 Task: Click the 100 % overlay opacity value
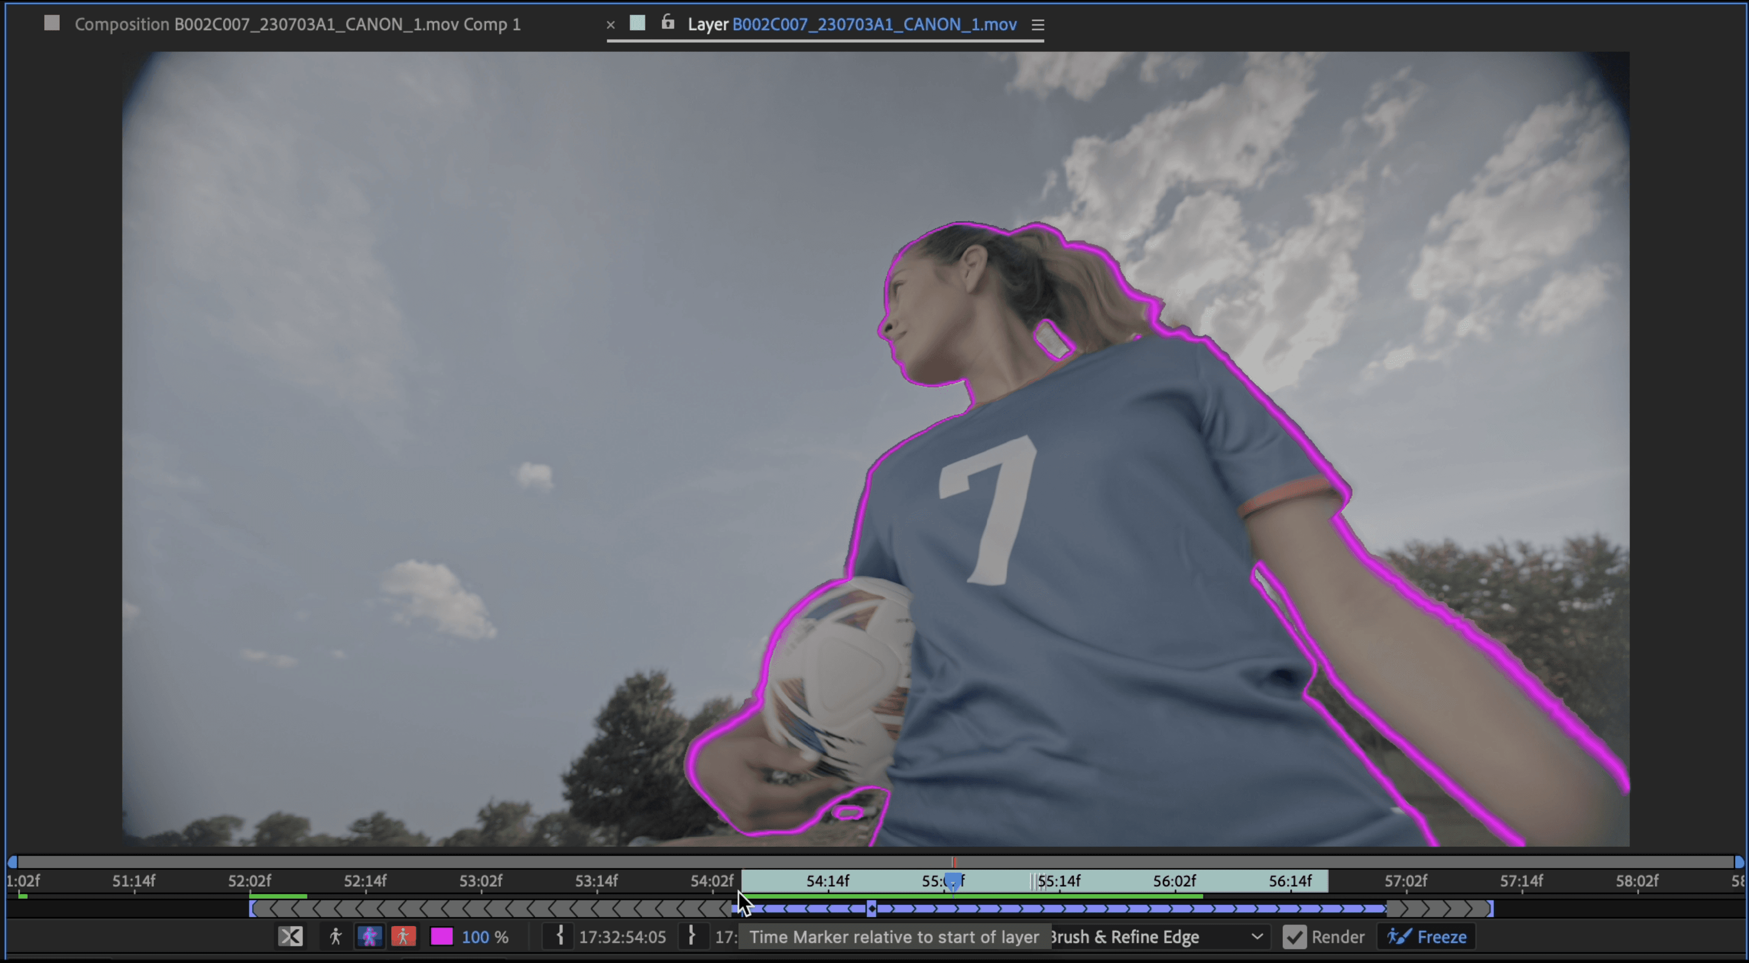pyautogui.click(x=485, y=937)
